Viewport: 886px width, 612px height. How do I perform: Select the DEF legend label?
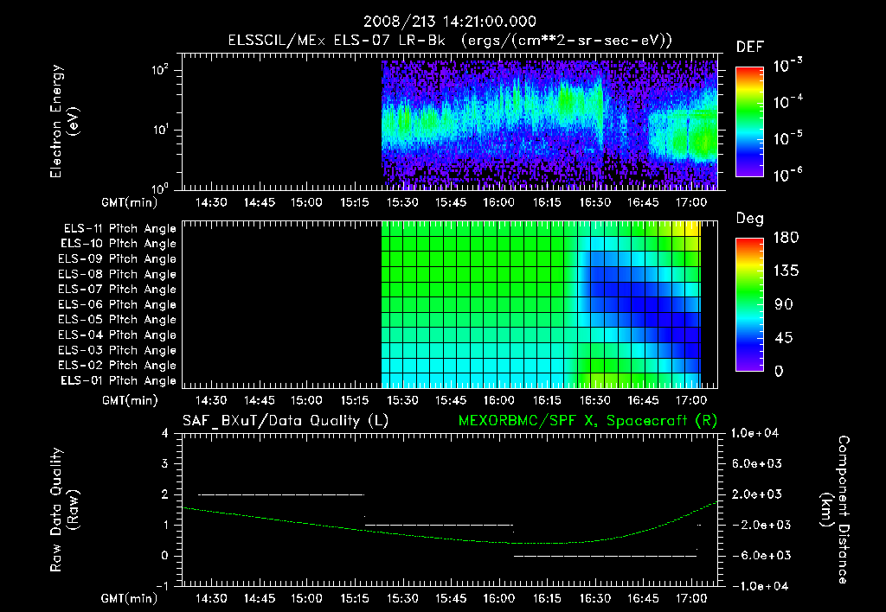(x=750, y=48)
